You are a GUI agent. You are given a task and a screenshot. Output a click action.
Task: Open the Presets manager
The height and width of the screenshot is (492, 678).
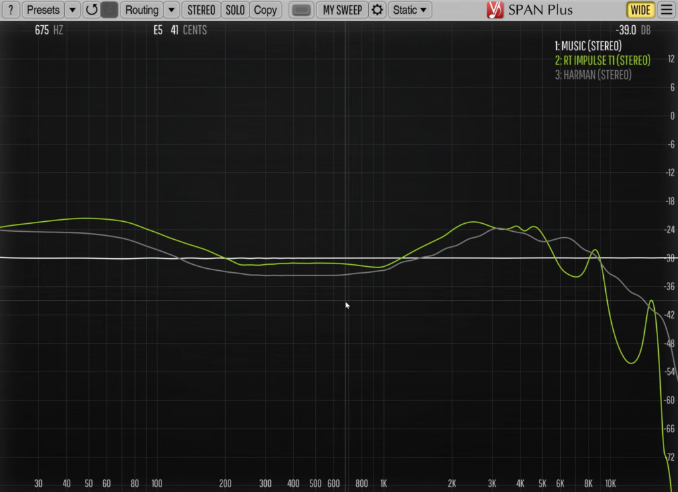pyautogui.click(x=43, y=9)
